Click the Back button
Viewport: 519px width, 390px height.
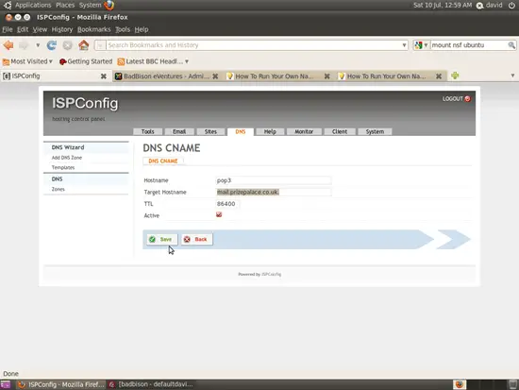coord(196,239)
